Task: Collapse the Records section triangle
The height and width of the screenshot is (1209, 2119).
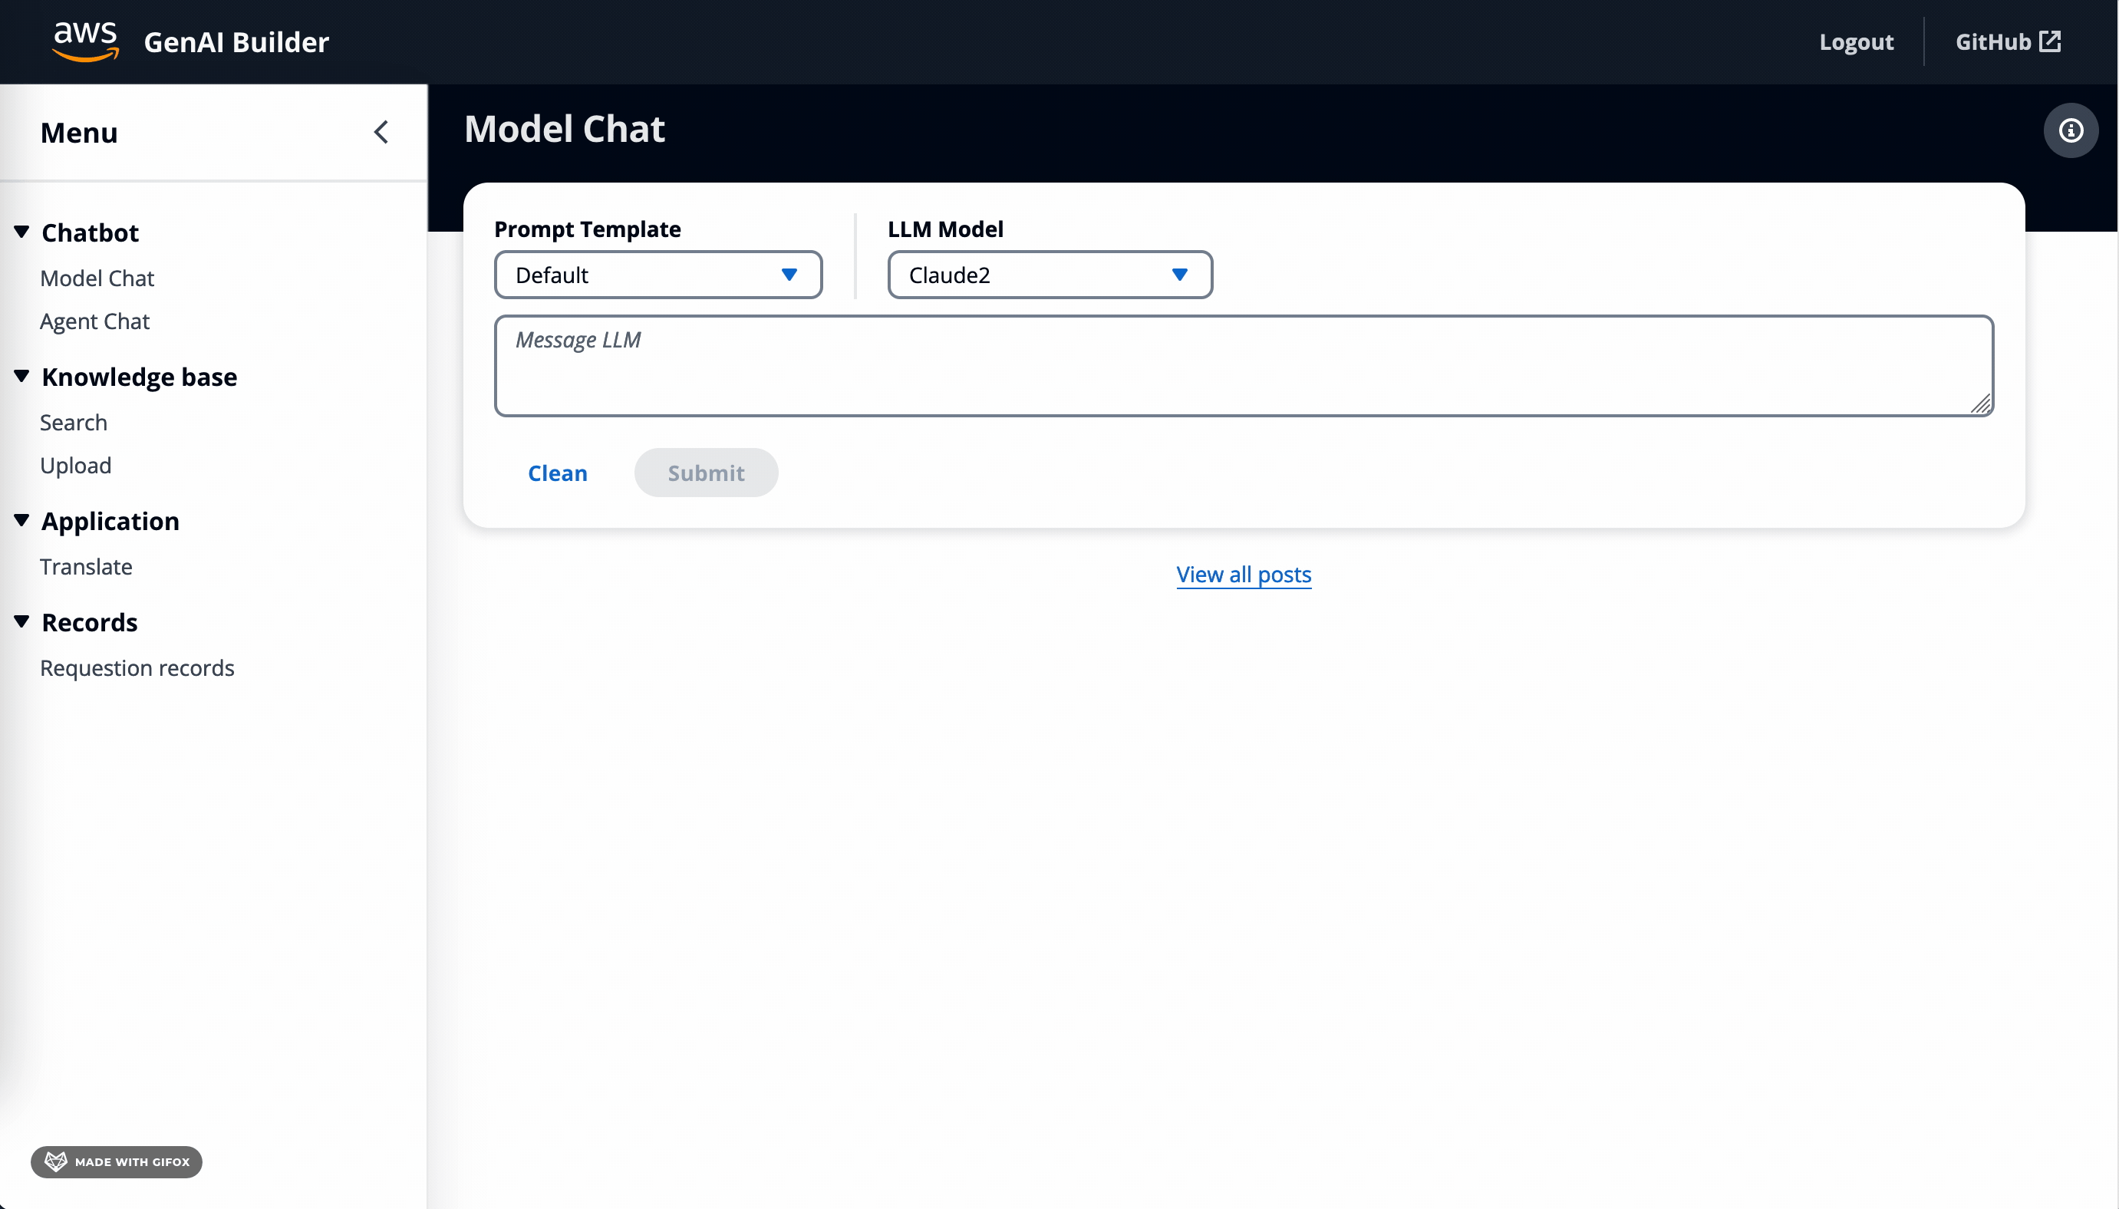Action: (x=22, y=622)
